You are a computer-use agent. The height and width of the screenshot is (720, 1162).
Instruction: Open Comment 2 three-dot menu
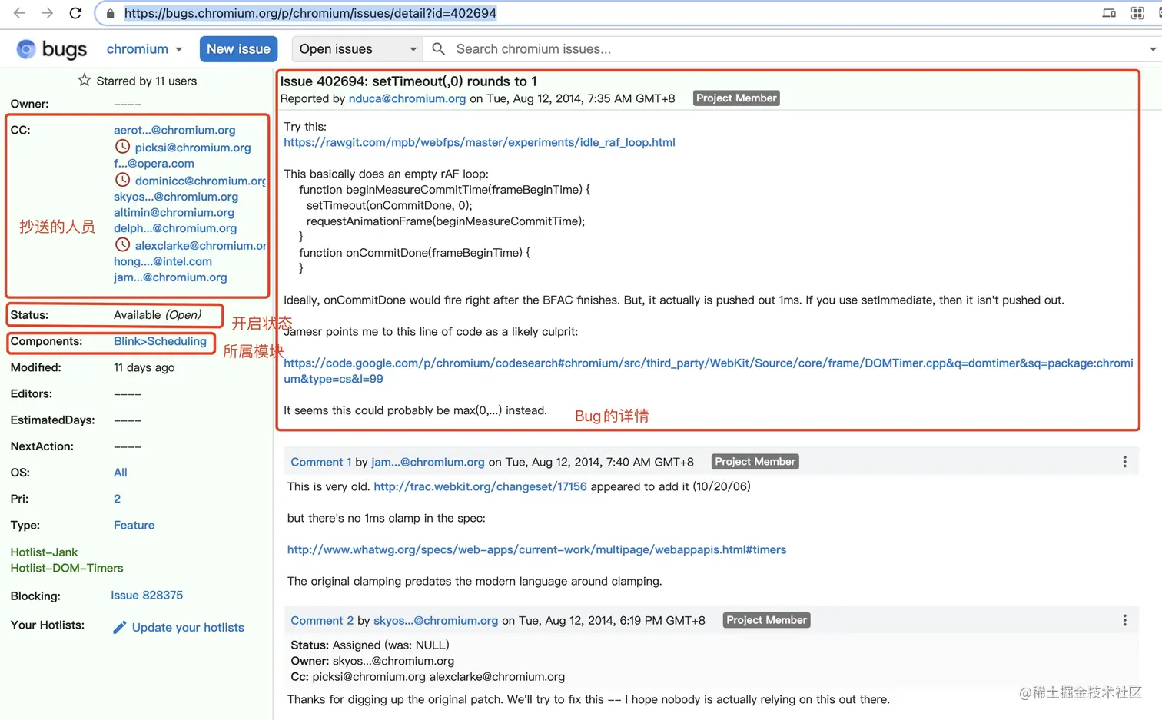(x=1124, y=620)
